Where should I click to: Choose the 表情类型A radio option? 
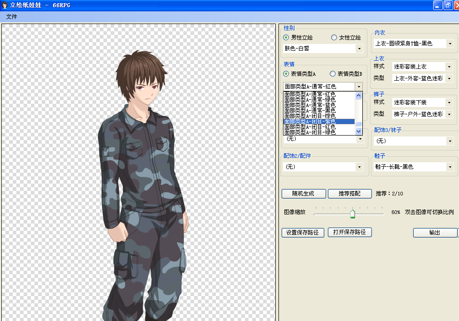(x=286, y=74)
